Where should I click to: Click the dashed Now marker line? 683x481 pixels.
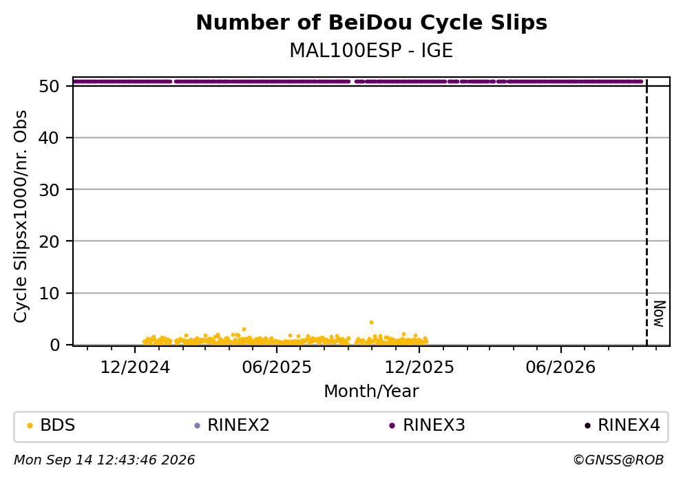tap(647, 213)
